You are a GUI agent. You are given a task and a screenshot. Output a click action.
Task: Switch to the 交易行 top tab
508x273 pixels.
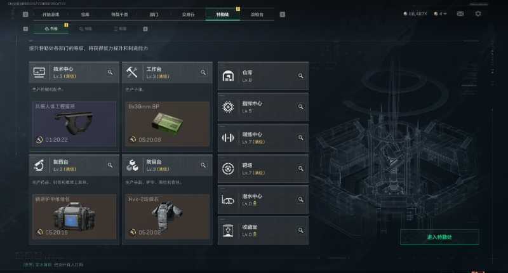(x=188, y=15)
